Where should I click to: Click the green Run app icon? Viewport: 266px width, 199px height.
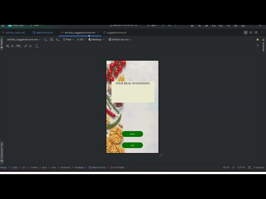tap(163, 26)
